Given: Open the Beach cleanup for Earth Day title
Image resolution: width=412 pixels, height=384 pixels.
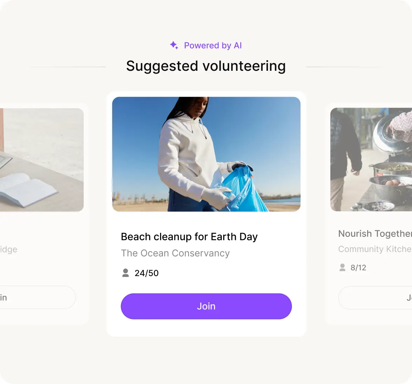Looking at the screenshot, I should pos(189,236).
